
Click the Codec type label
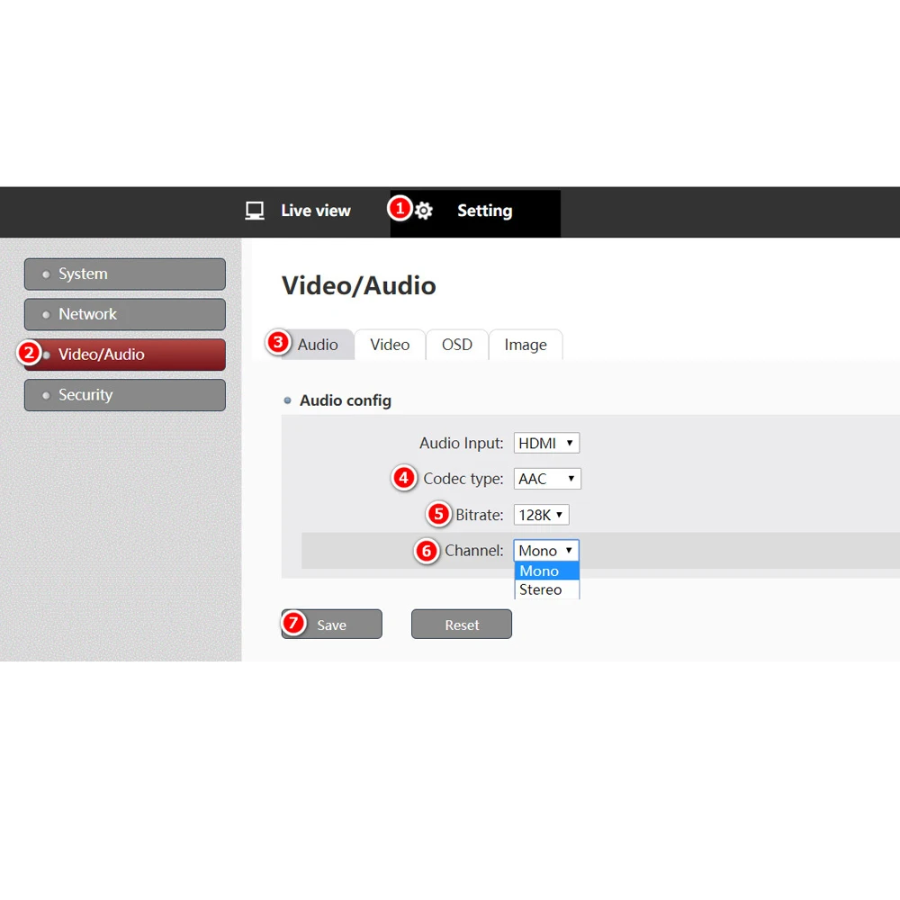tap(463, 479)
